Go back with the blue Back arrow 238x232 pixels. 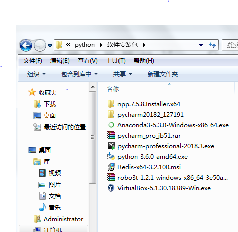(x=26, y=45)
